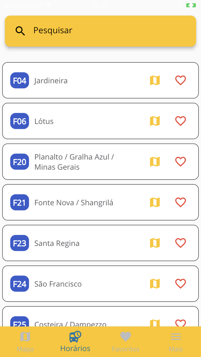The height and width of the screenshot is (357, 201).
Task: Tap the search magnifier icon
Action: [20, 31]
